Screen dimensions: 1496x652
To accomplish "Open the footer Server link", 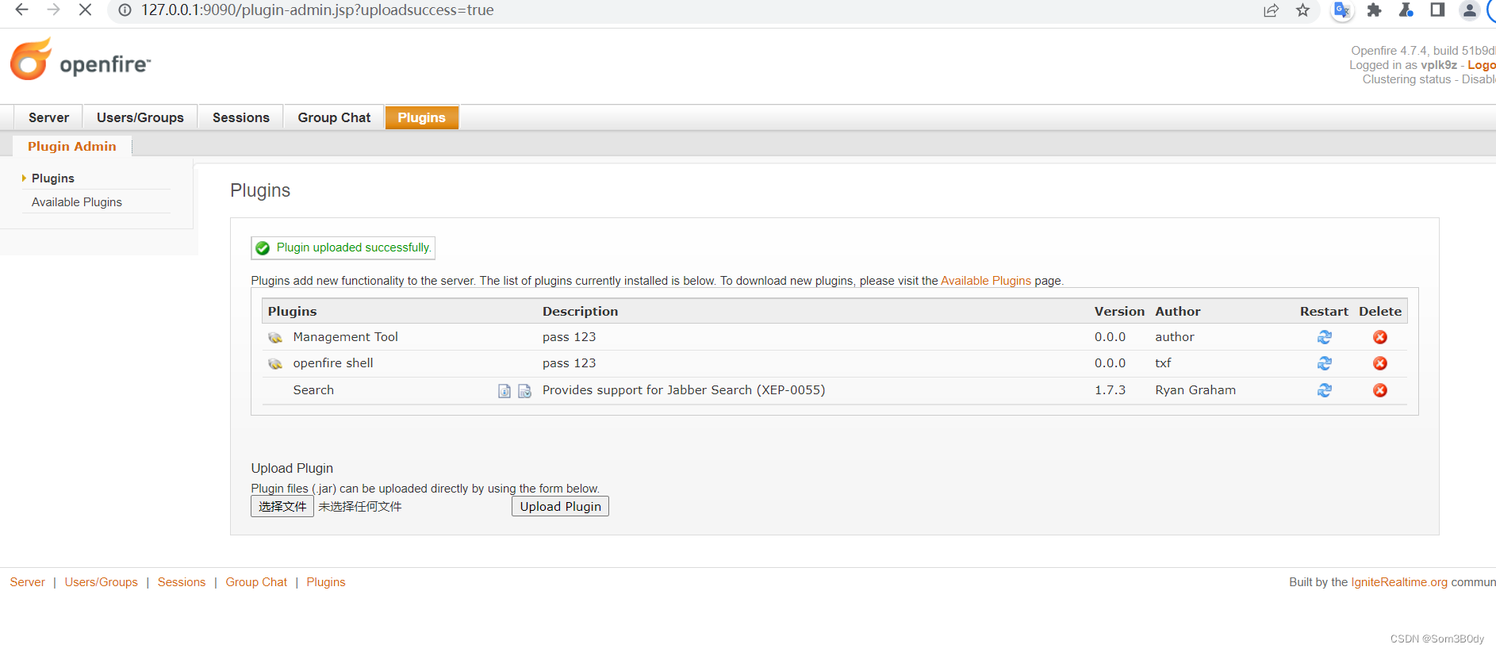I will 27,582.
